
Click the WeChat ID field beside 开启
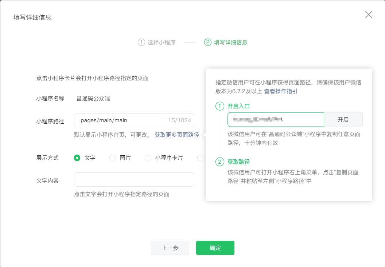pyautogui.click(x=275, y=120)
